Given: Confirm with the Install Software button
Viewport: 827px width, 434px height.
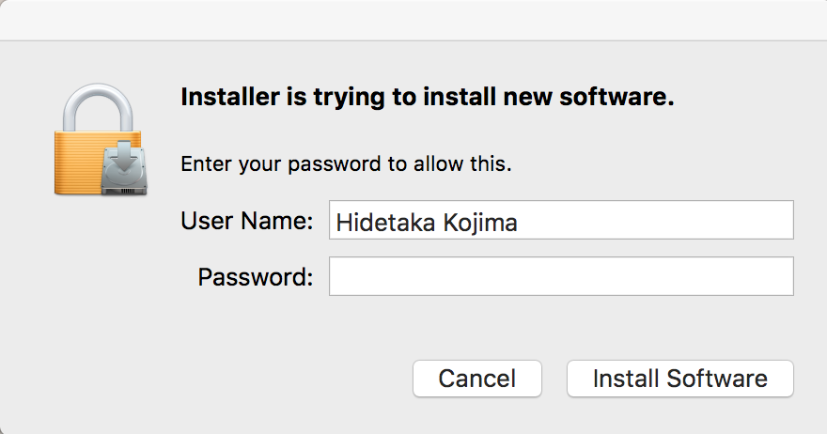Looking at the screenshot, I should pos(679,379).
